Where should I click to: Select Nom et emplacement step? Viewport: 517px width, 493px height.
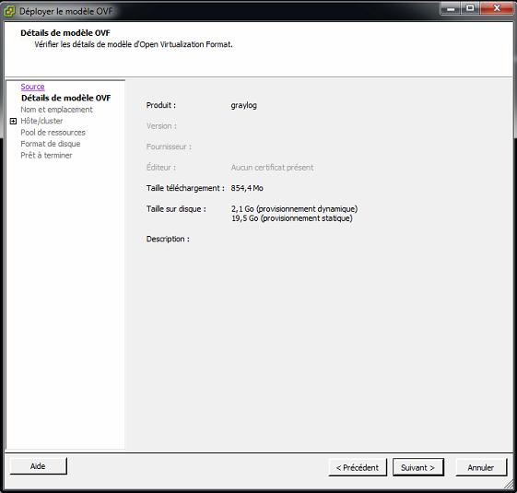(57, 110)
